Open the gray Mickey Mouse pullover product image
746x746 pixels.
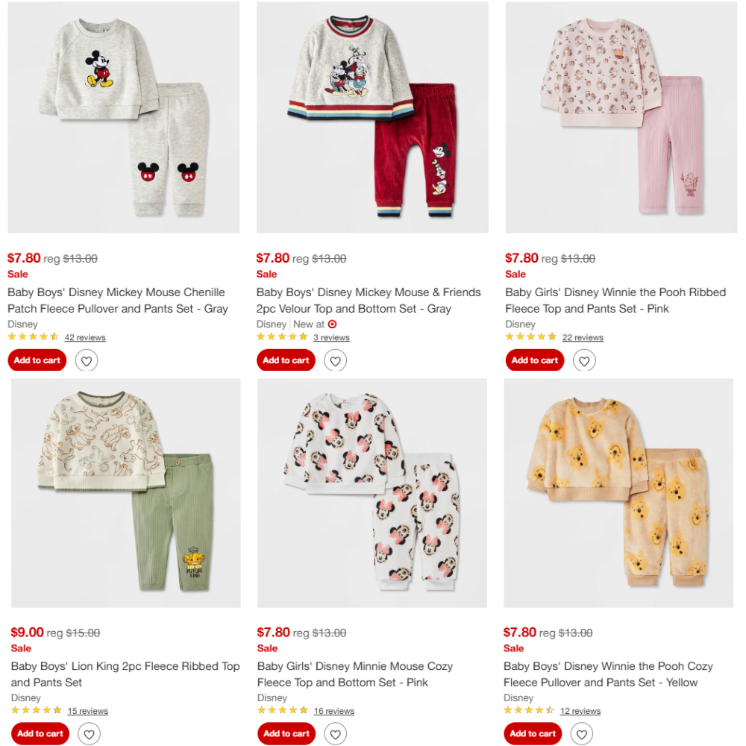(124, 117)
